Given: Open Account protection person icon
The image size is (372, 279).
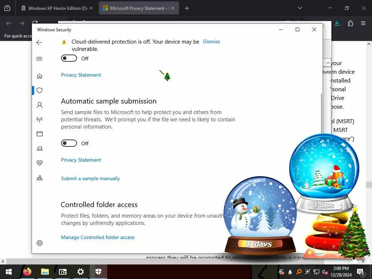Looking at the screenshot, I should (40, 105).
